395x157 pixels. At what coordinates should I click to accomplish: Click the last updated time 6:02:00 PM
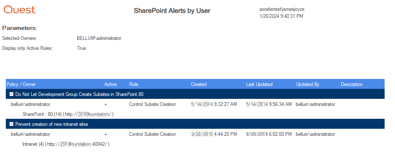[x=280, y=134]
